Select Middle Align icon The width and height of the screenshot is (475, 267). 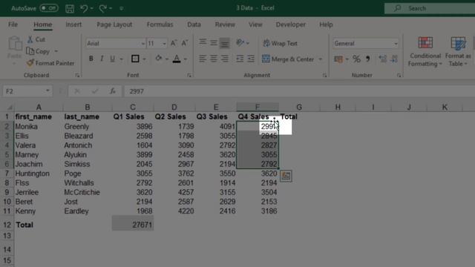click(214, 43)
